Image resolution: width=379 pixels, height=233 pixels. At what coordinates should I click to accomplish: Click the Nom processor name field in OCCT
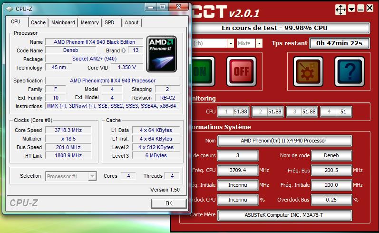click(284, 141)
